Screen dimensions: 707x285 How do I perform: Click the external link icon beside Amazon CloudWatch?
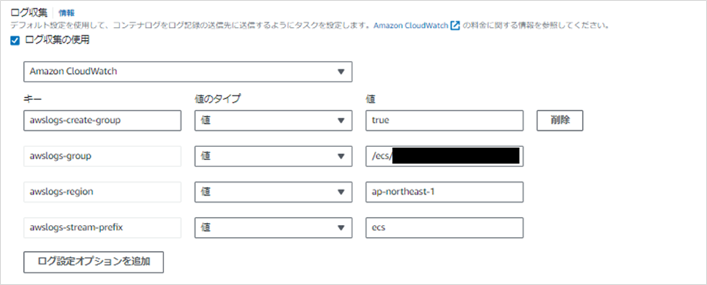tap(455, 25)
